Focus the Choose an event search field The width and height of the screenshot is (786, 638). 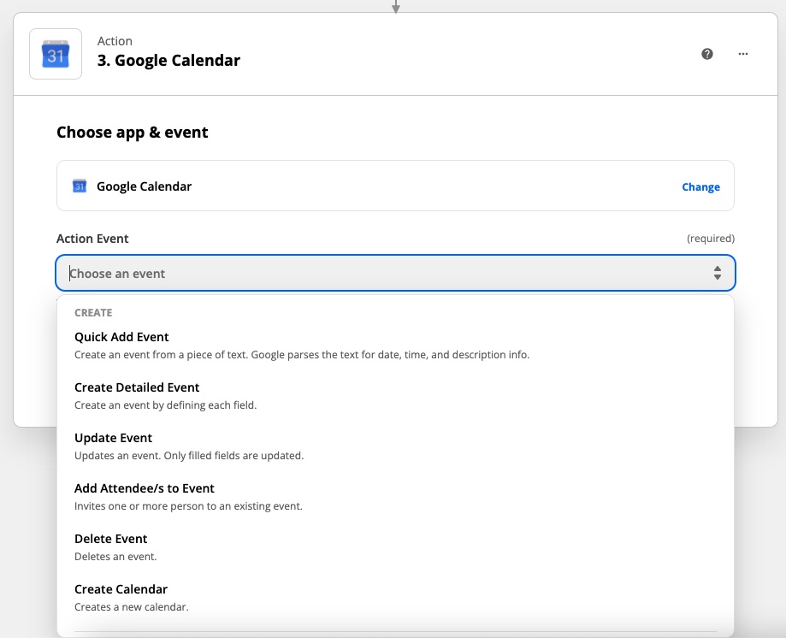click(x=395, y=273)
